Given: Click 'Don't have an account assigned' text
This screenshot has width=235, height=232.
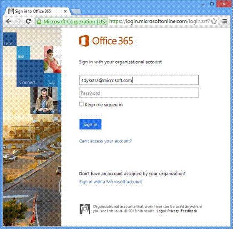Looking at the screenshot, I should point(132,174).
